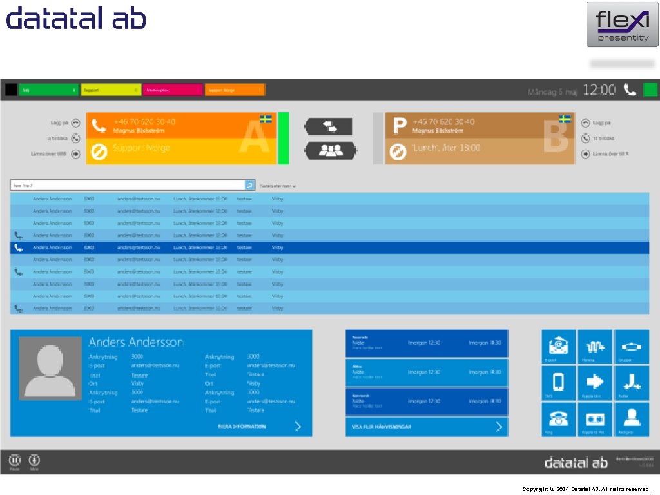
Task: Select the pink queue tab
Action: (x=173, y=90)
